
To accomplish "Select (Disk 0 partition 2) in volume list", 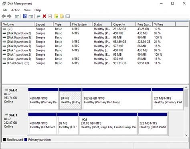I will coord(89,33).
